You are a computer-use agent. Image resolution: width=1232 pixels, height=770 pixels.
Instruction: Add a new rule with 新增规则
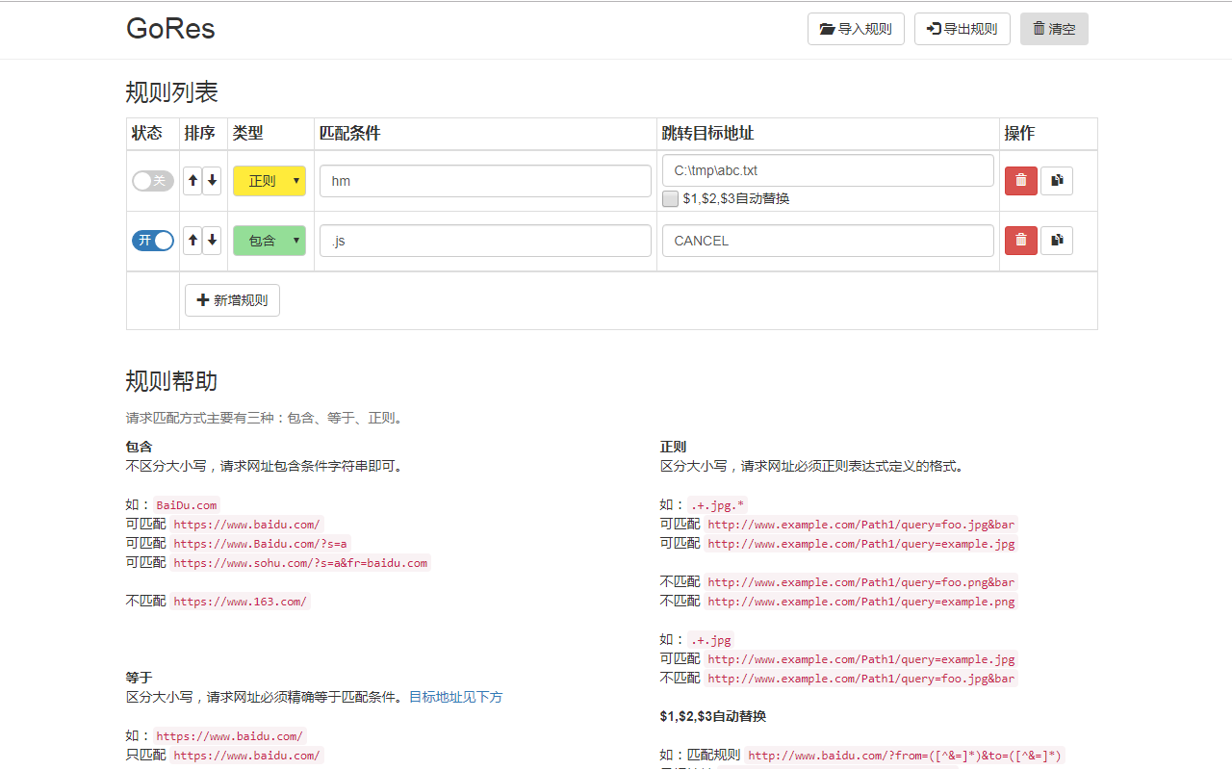tap(232, 300)
